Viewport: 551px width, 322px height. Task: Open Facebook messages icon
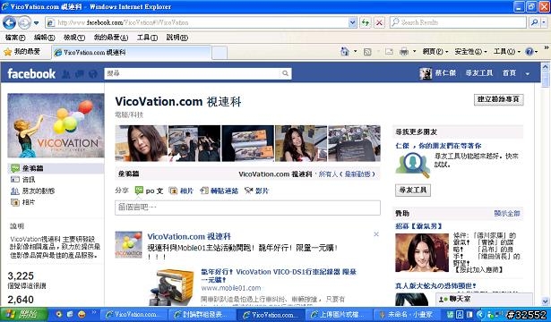(x=80, y=73)
